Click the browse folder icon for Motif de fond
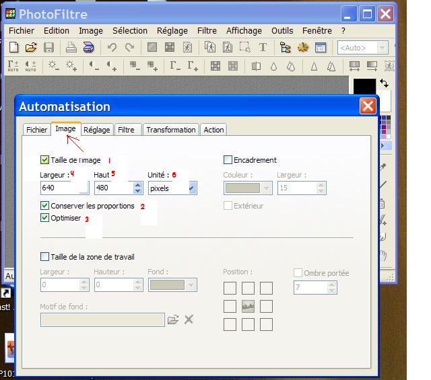The height and width of the screenshot is (380, 431). tap(173, 319)
